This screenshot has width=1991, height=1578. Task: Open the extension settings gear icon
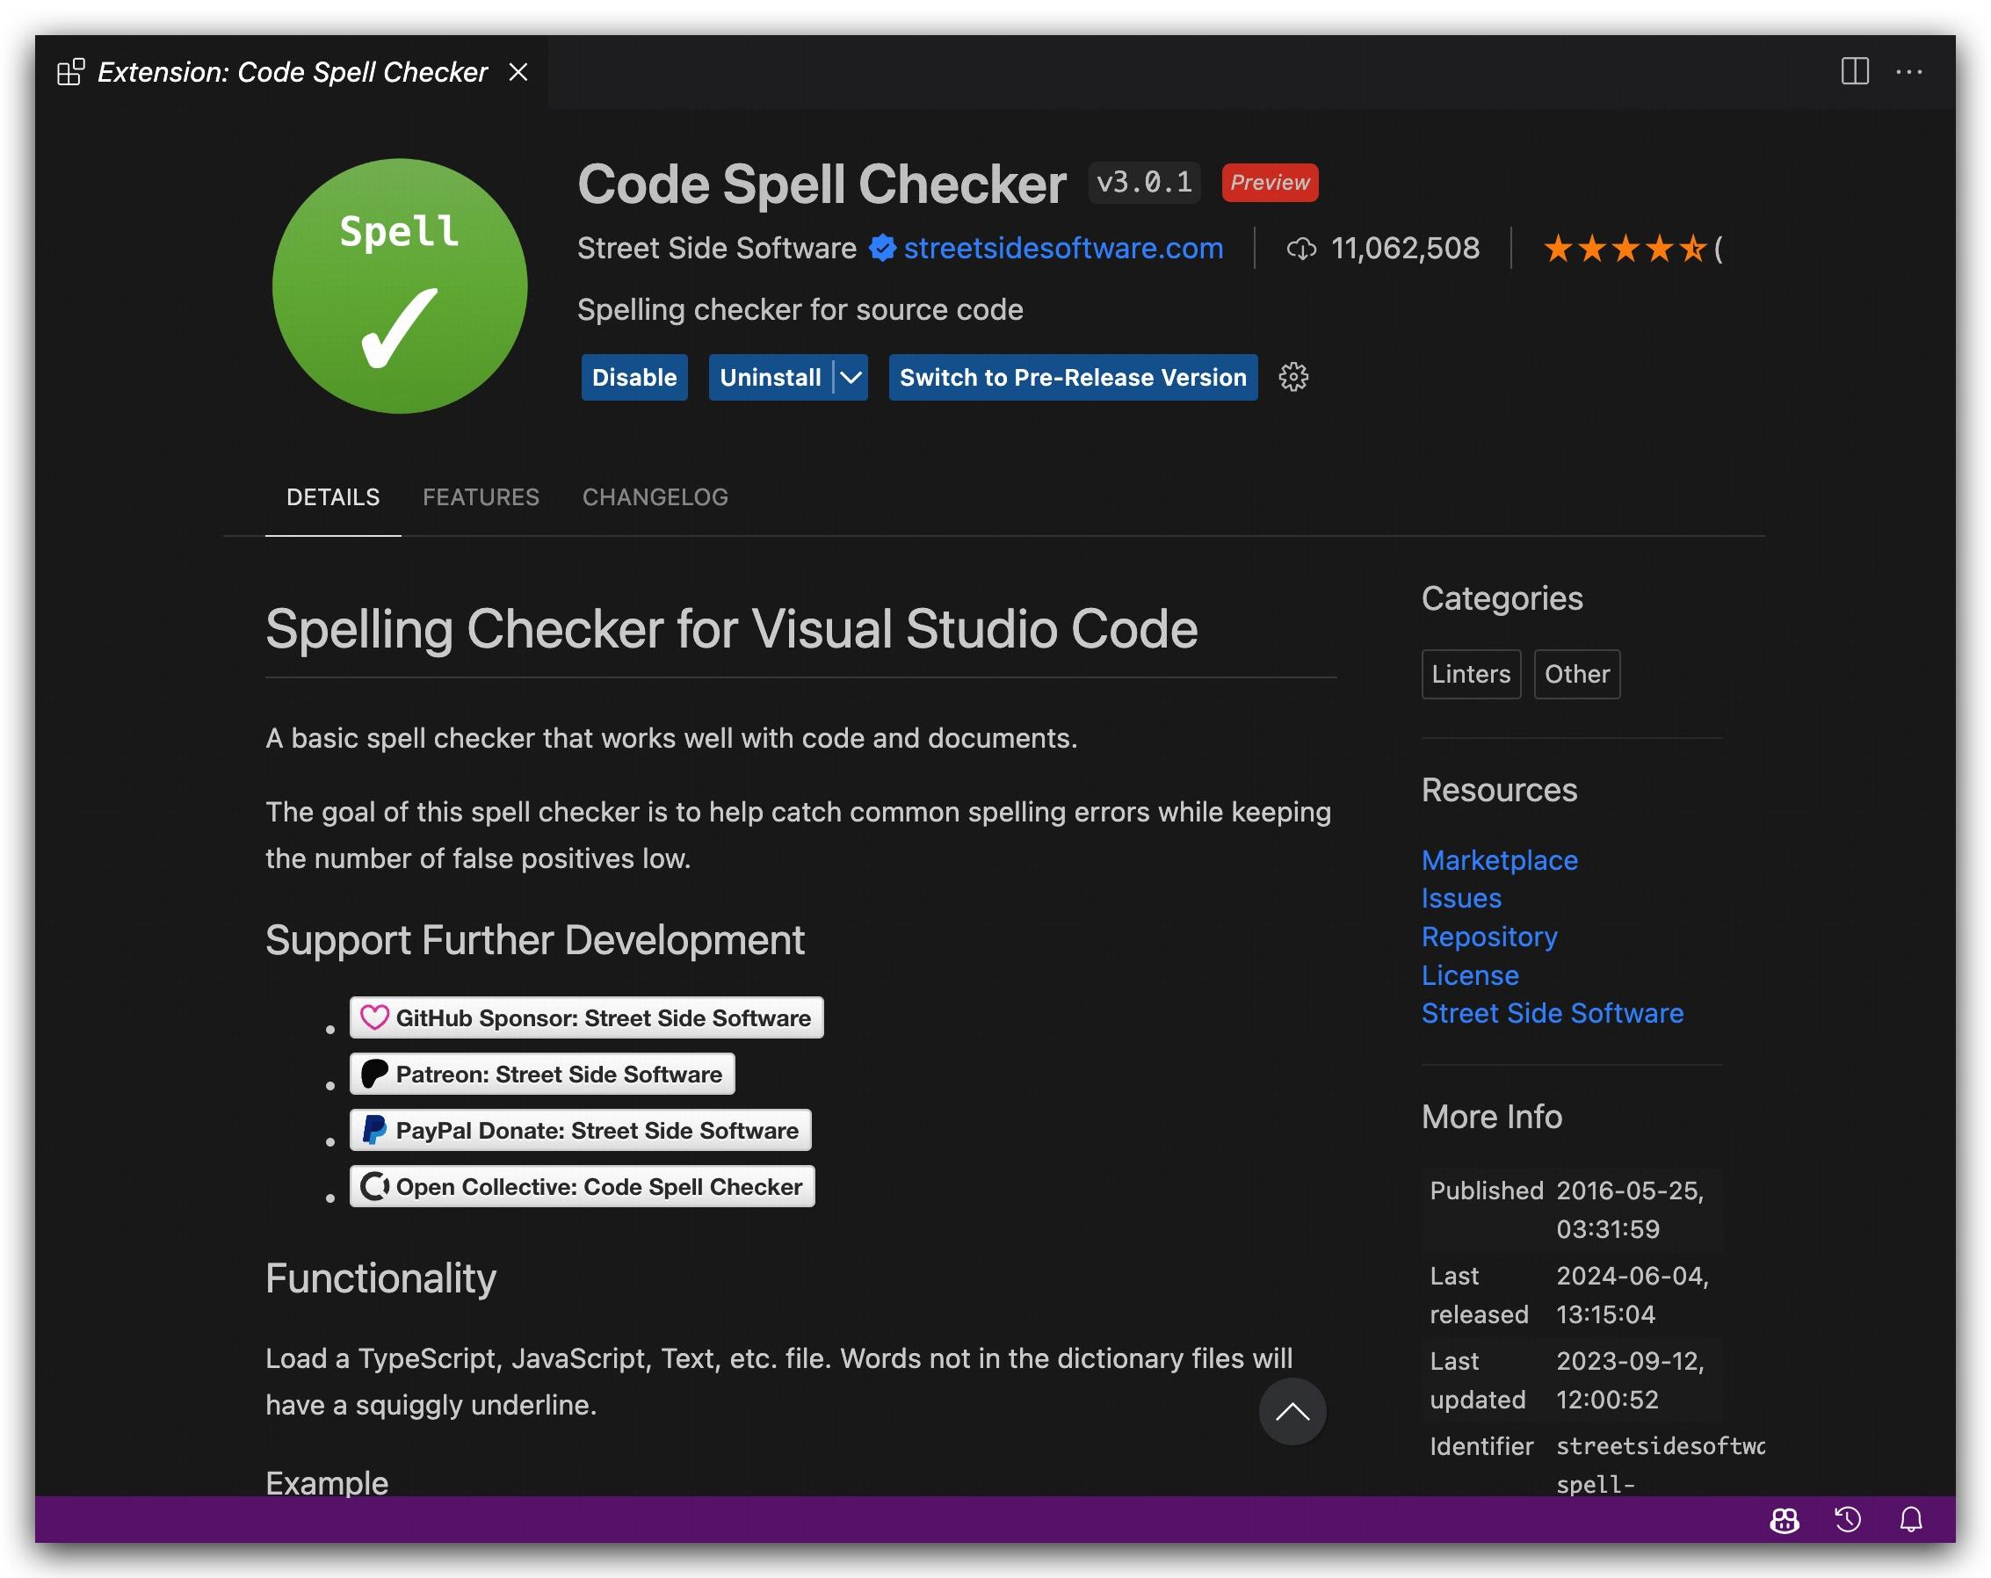(x=1292, y=377)
